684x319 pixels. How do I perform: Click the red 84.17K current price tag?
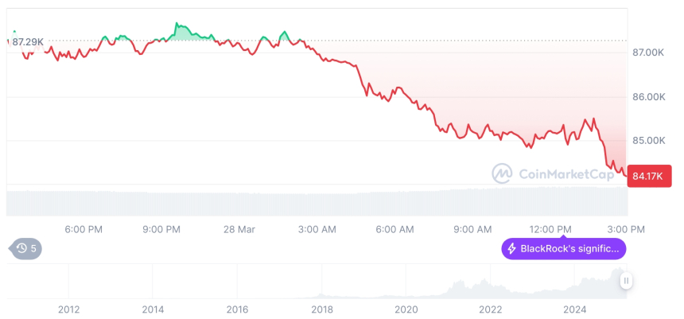coord(650,174)
